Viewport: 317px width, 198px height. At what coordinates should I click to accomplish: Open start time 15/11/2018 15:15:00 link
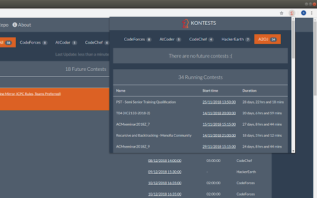[x=219, y=124]
